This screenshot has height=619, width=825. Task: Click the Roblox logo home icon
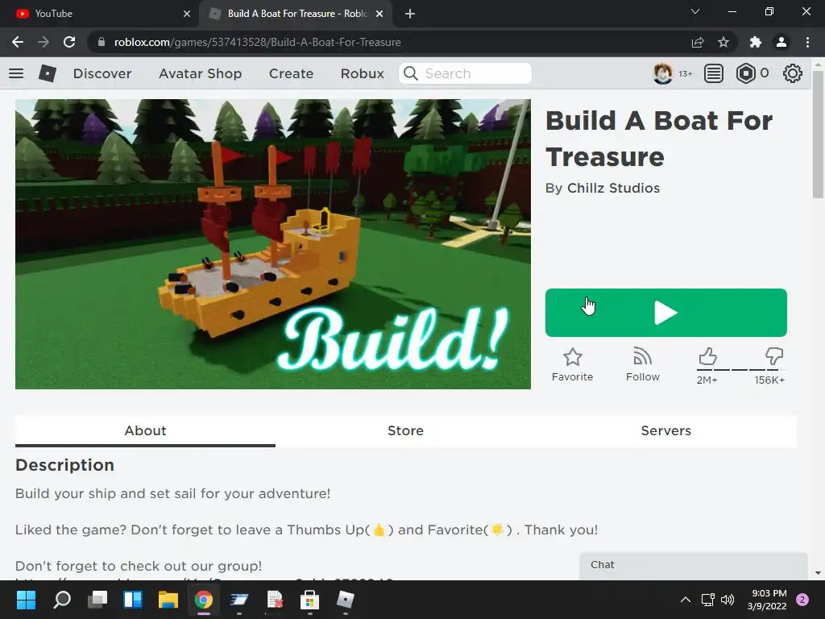(48, 73)
